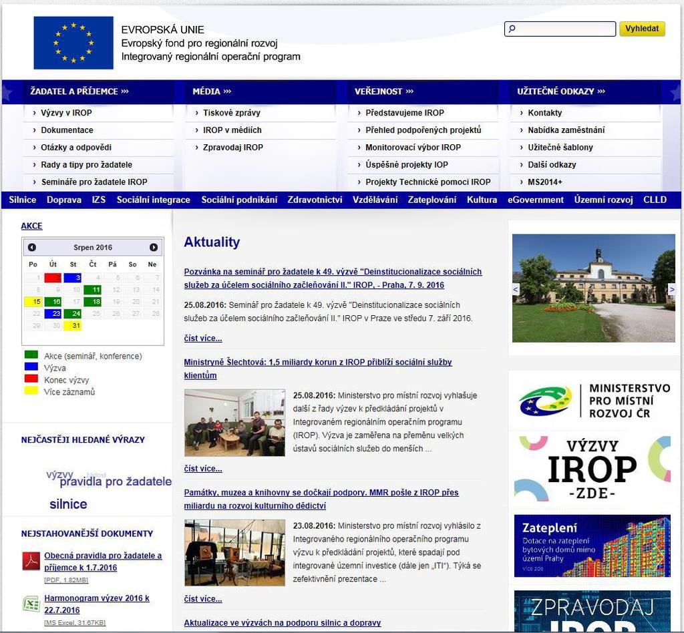Open the Ministryně Šlechtová news headline
Screen dimensions: 684x633
click(317, 369)
